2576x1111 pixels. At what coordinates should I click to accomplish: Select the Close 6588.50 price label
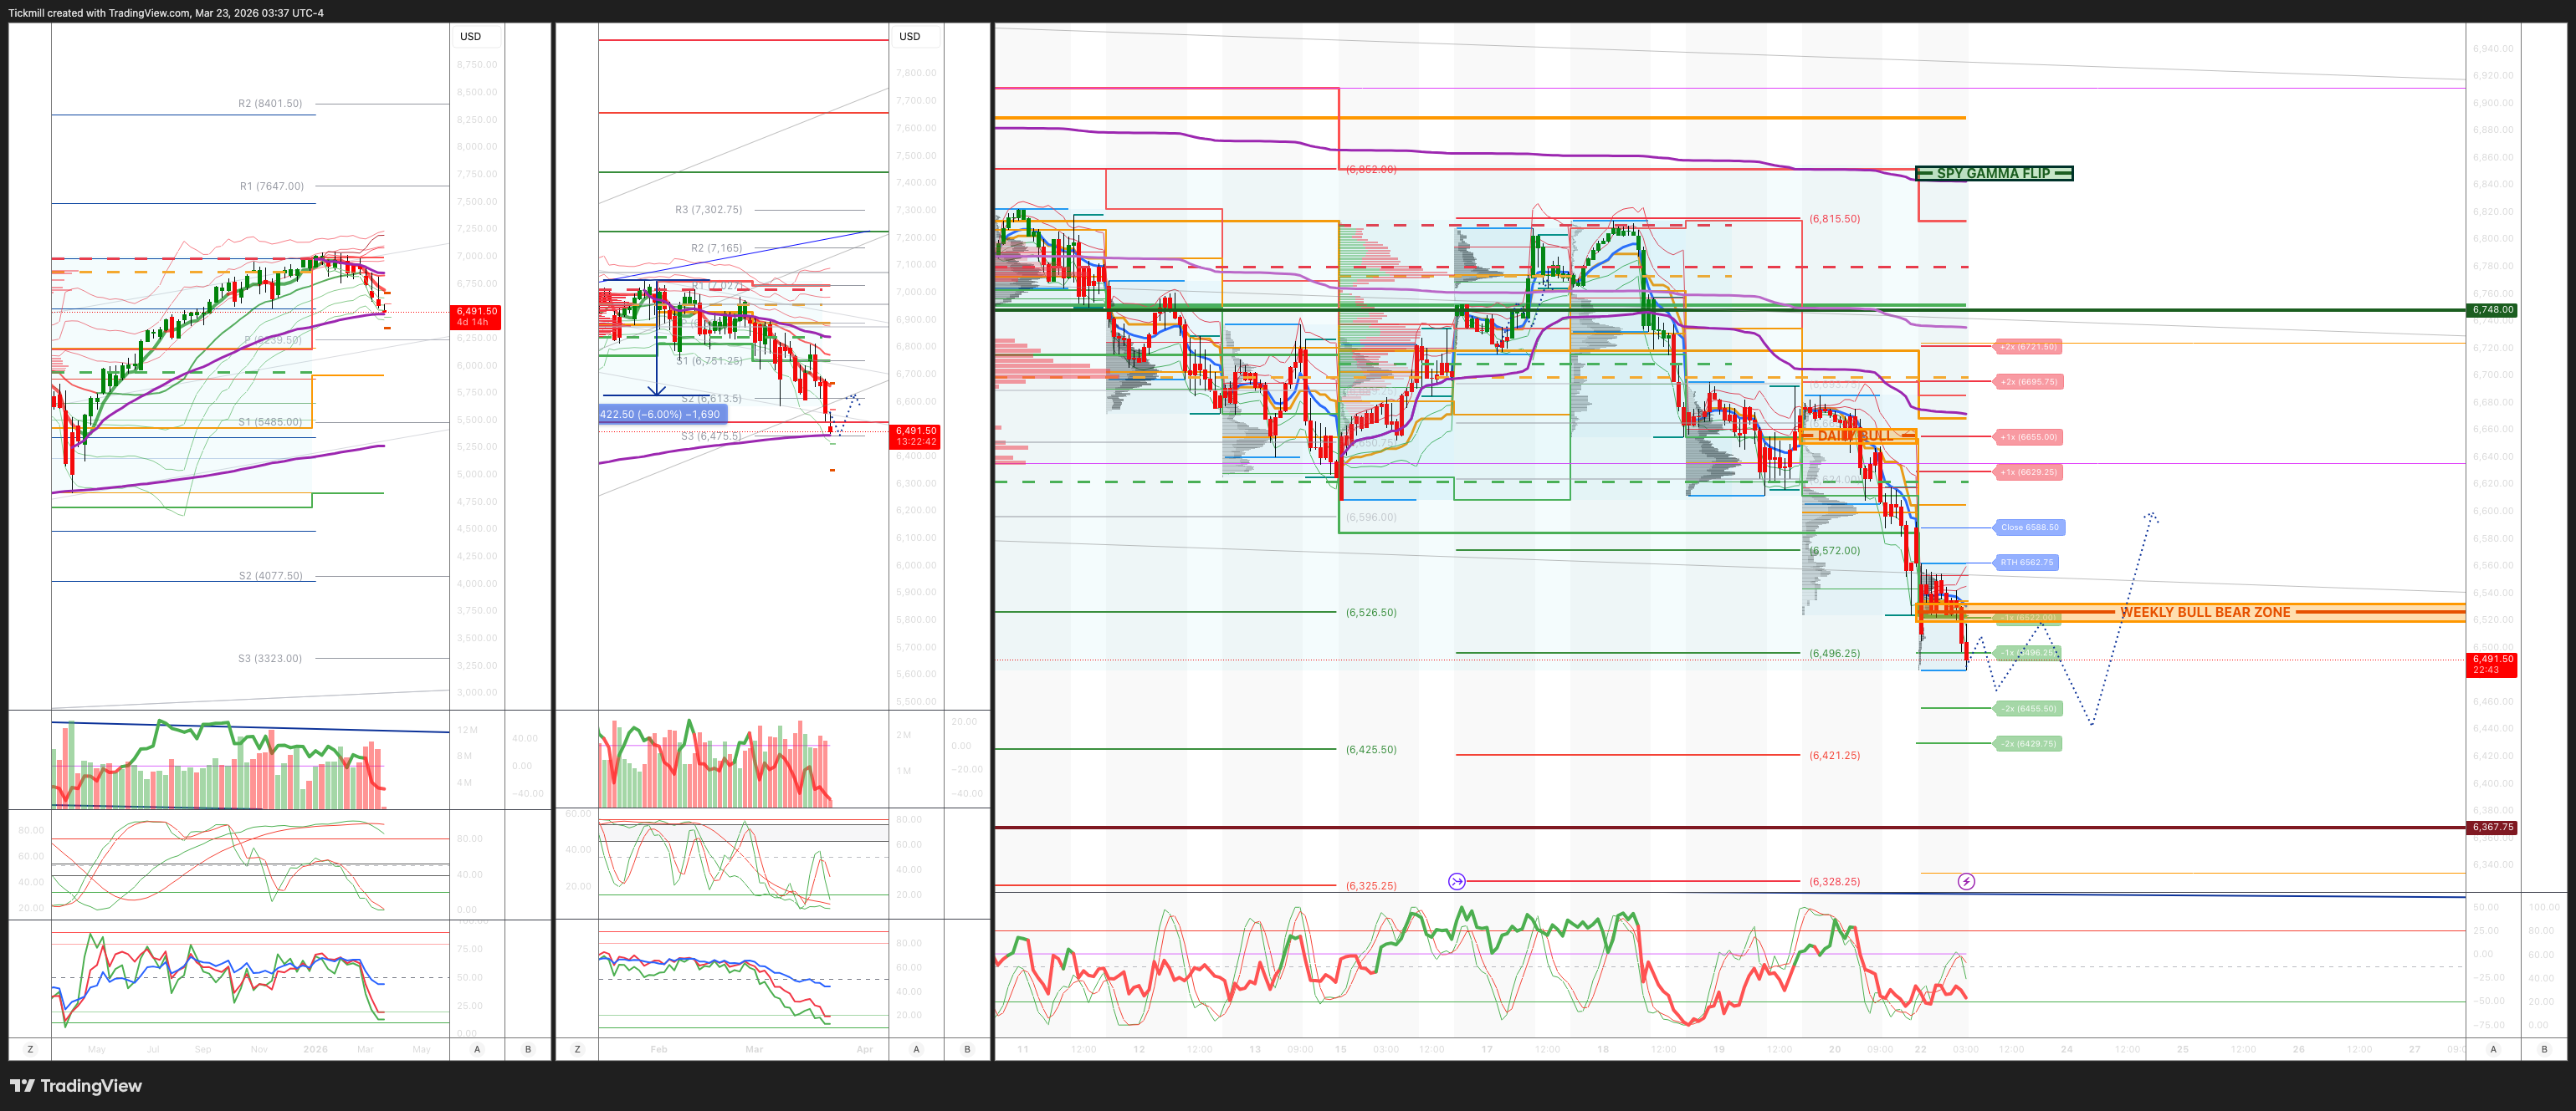pyautogui.click(x=2031, y=527)
